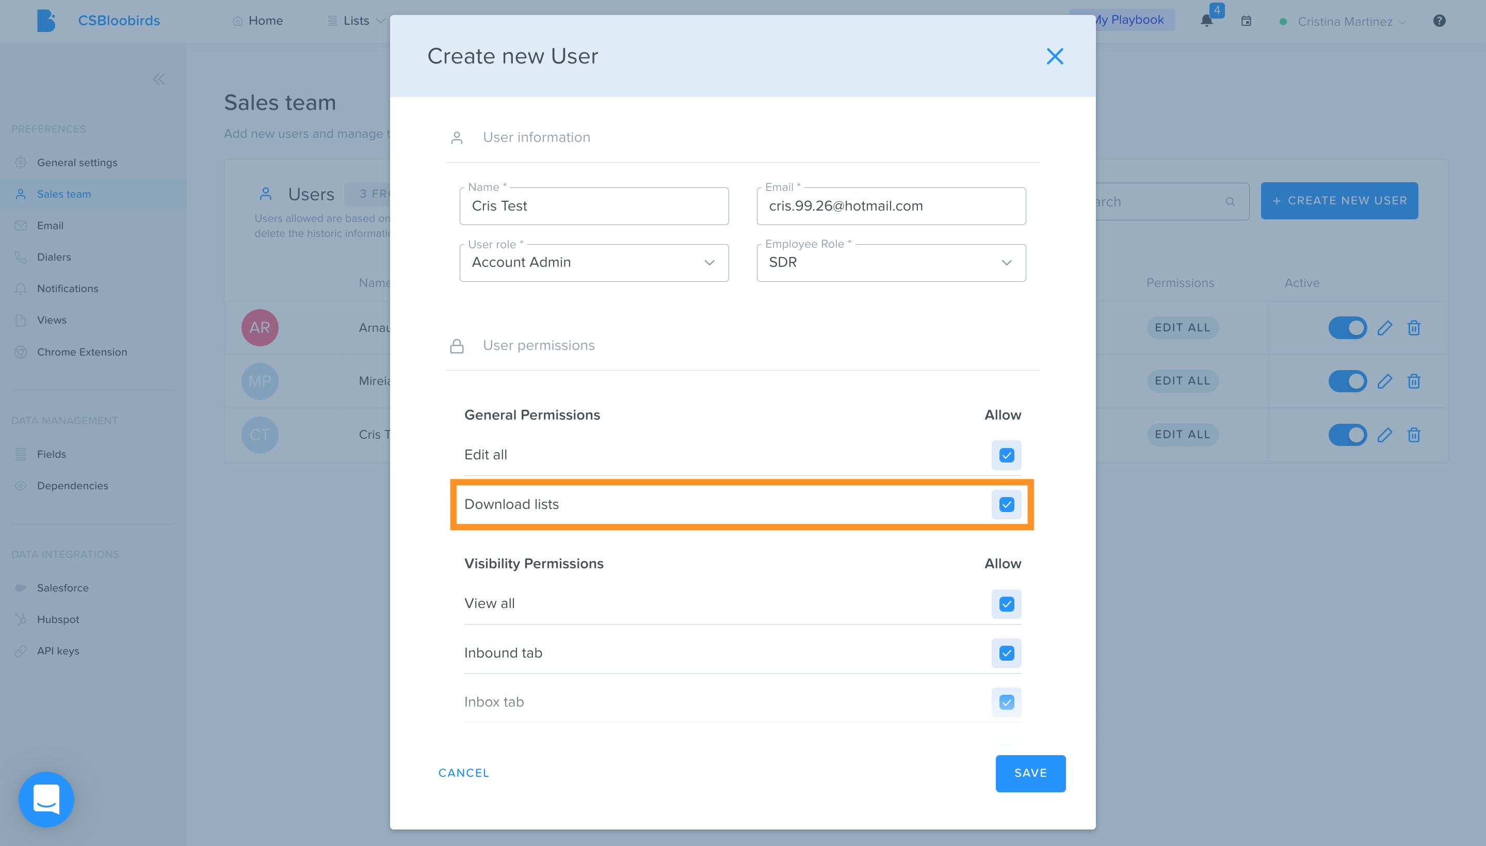
Task: Click edit pencil for Cris T row
Action: click(1384, 435)
